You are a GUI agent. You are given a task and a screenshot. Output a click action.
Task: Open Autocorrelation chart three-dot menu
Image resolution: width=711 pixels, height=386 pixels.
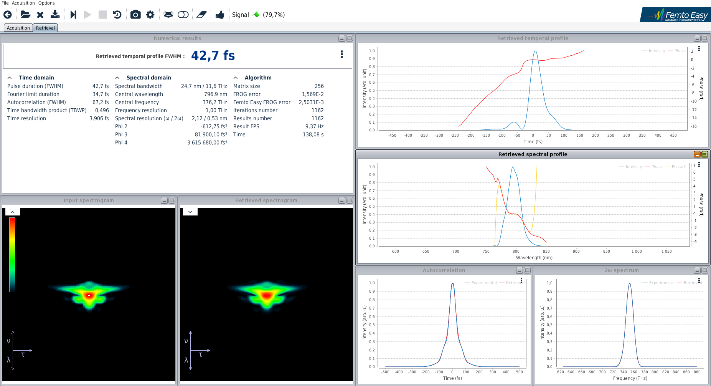click(521, 280)
